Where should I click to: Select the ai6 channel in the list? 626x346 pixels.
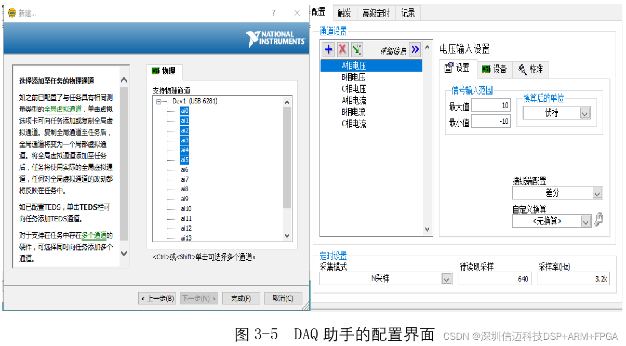[x=184, y=170]
